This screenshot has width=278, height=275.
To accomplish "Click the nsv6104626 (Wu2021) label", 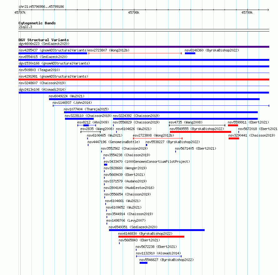I will coord(134,129).
